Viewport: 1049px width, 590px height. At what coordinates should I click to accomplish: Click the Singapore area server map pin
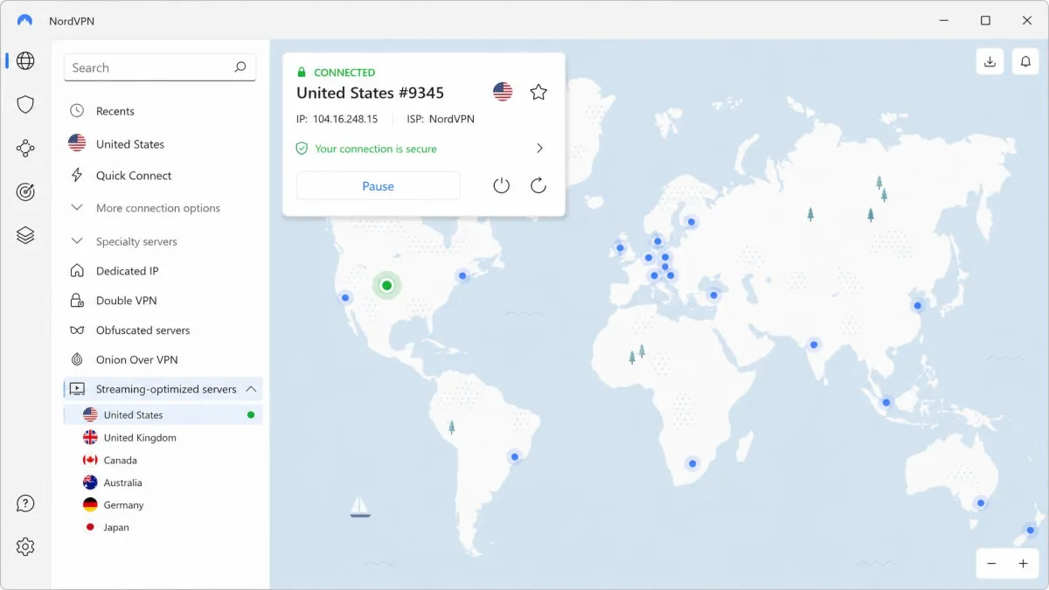(x=886, y=403)
